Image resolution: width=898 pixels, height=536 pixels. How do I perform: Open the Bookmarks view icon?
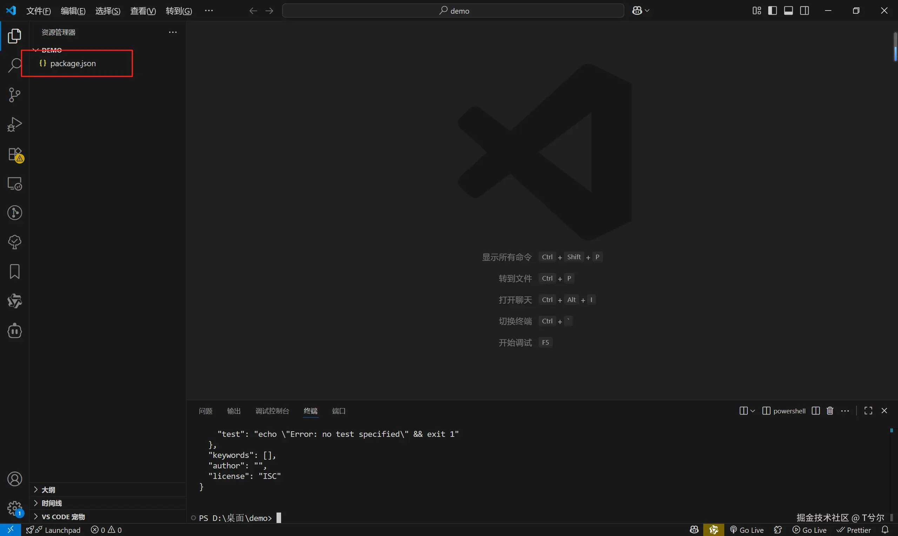[14, 272]
